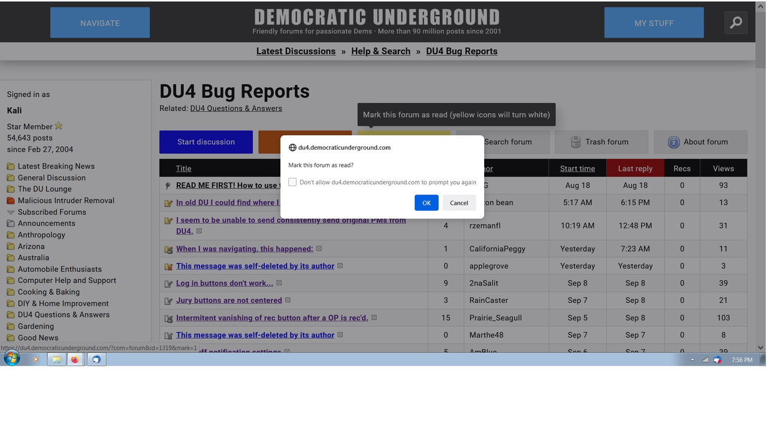The height and width of the screenshot is (431, 767).
Task: Click the small box icon after 'When I was navigating'
Action: 319,249
